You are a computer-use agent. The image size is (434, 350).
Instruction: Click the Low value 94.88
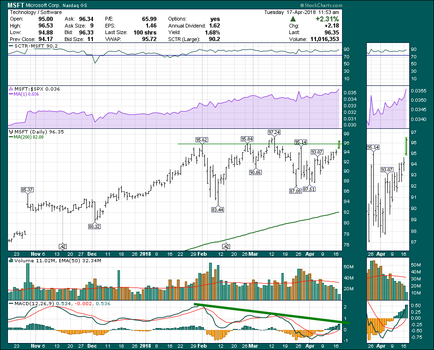[x=46, y=32]
